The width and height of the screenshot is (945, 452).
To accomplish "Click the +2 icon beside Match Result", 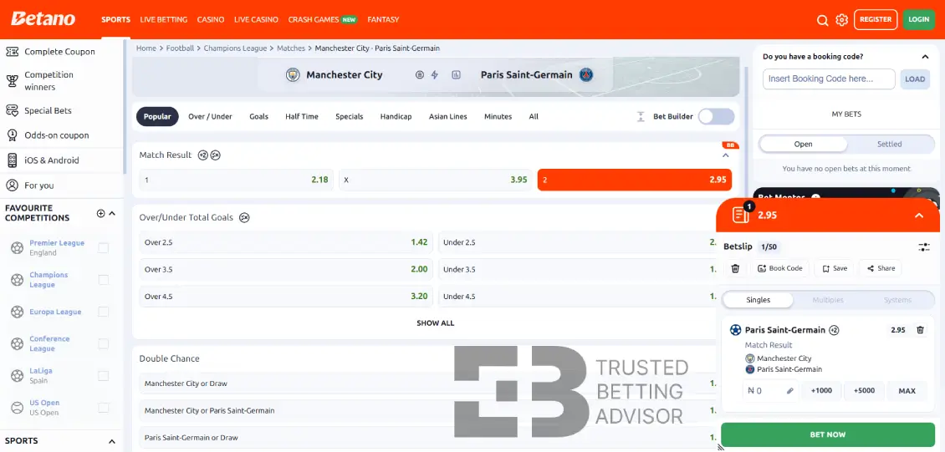I will click(202, 155).
